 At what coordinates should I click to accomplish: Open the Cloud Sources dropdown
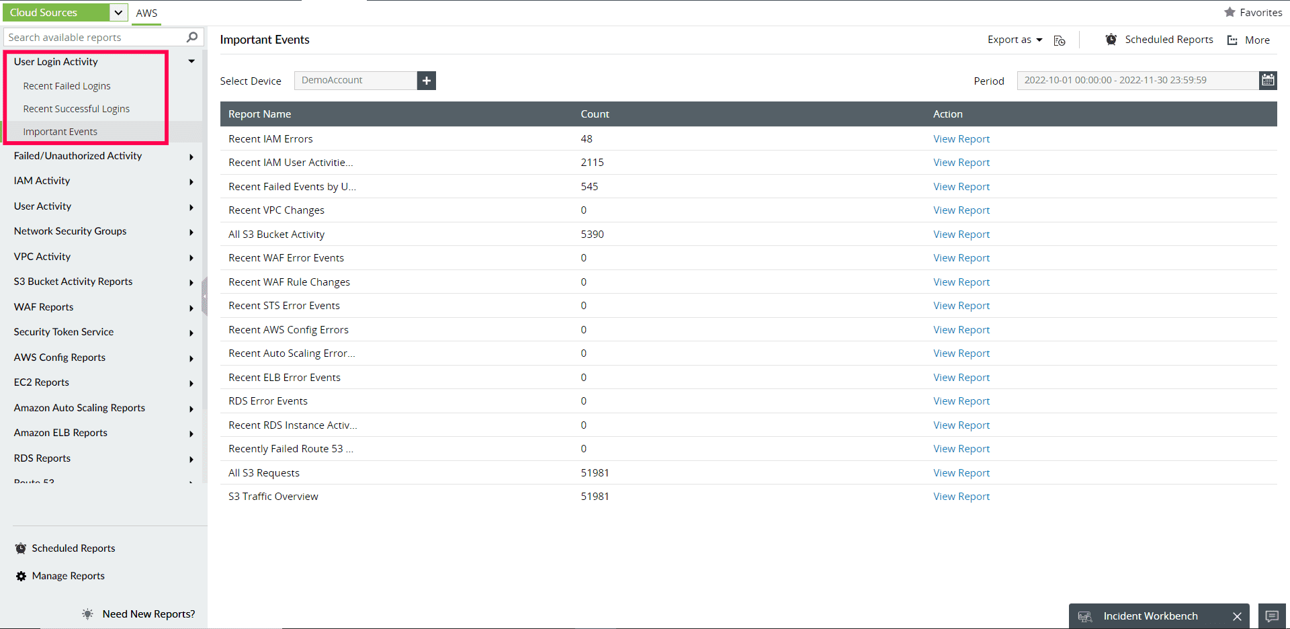point(118,12)
